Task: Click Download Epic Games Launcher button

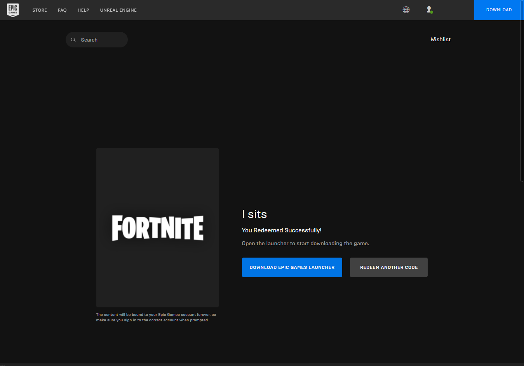Action: point(292,267)
